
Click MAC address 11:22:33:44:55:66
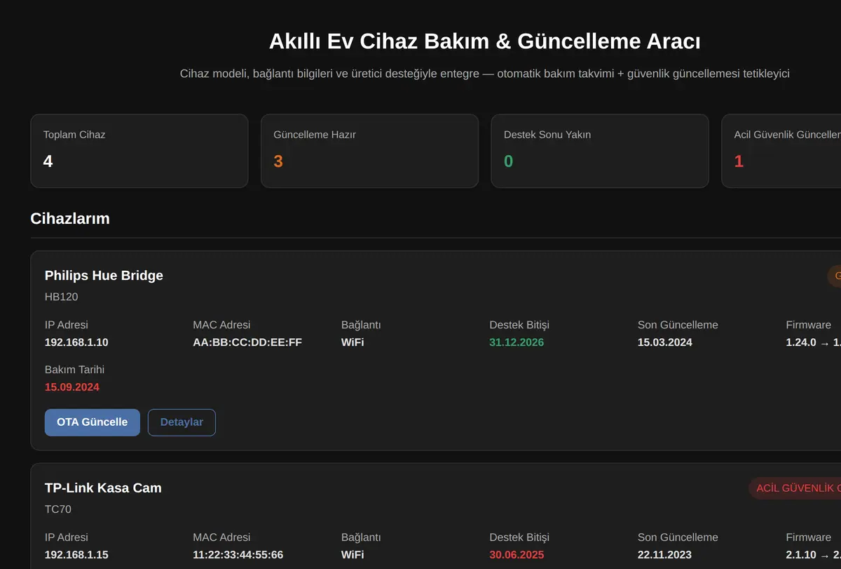click(x=238, y=555)
